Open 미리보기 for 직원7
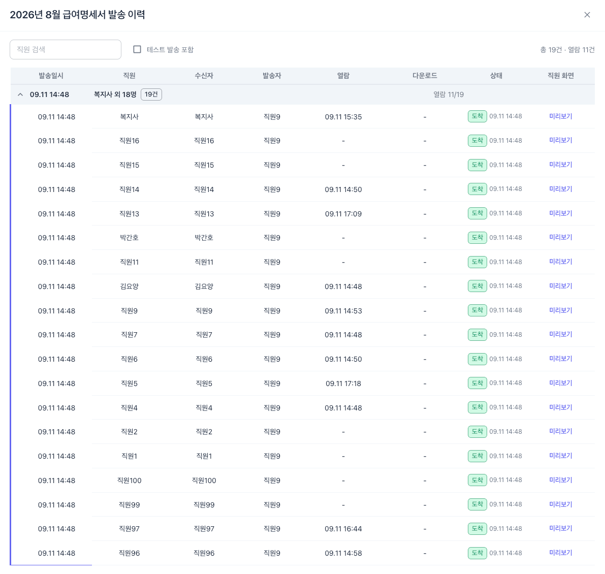Image resolution: width=605 pixels, height=574 pixels. (x=561, y=334)
